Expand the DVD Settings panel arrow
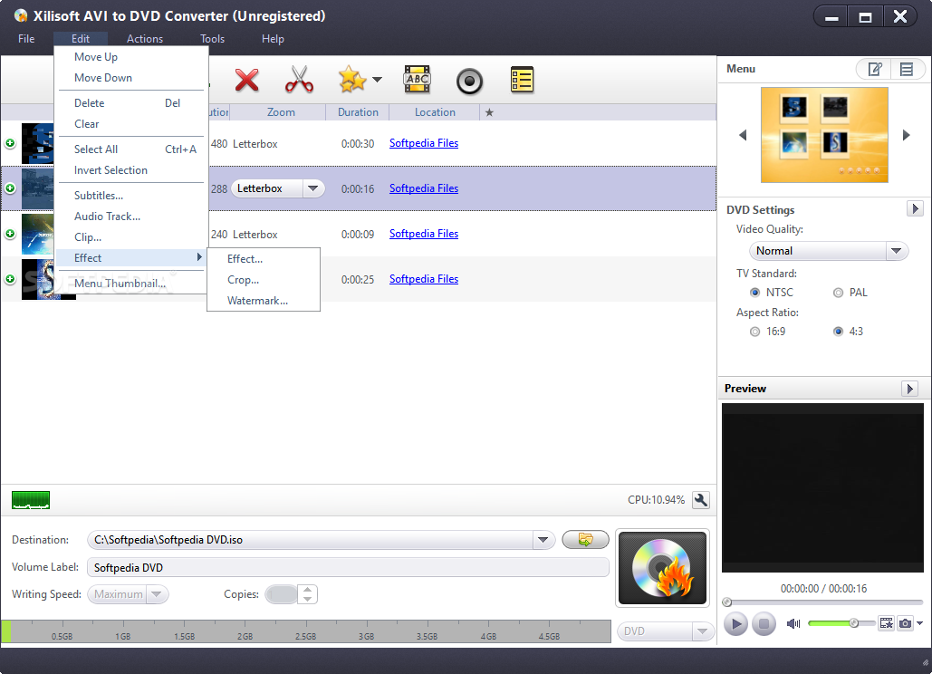 click(x=916, y=209)
